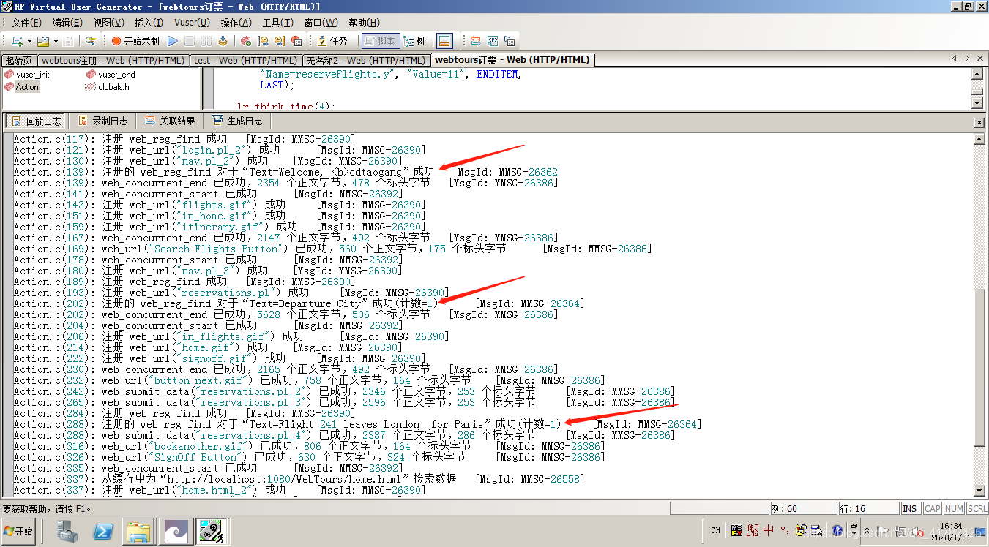Click the INS status indicator
Screen dimensions: 989x547
point(910,508)
